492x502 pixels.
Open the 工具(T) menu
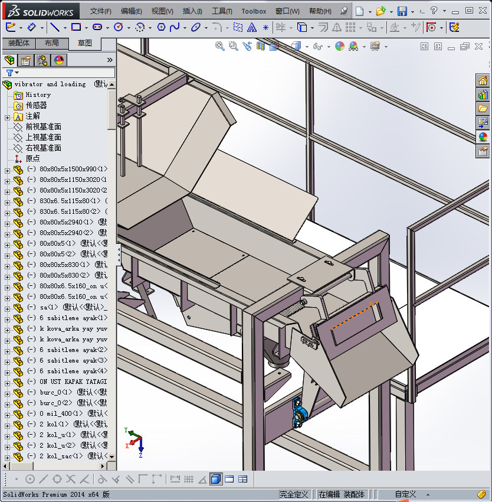click(x=222, y=11)
